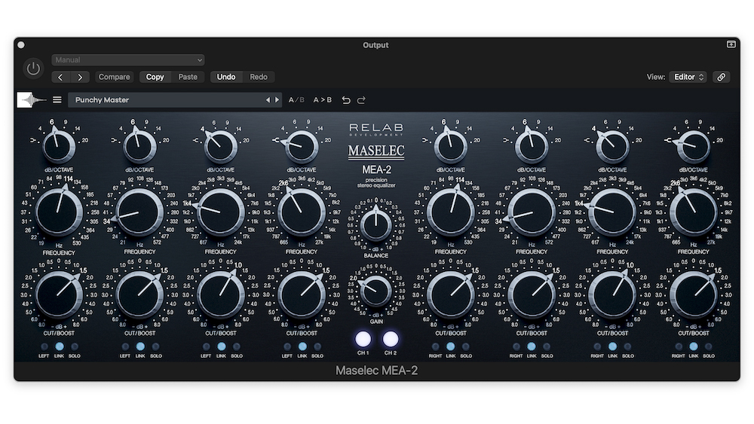The image size is (754, 424).
Task: Toggle LINK on the left-channel 114 Hz band
Action: 59,346
